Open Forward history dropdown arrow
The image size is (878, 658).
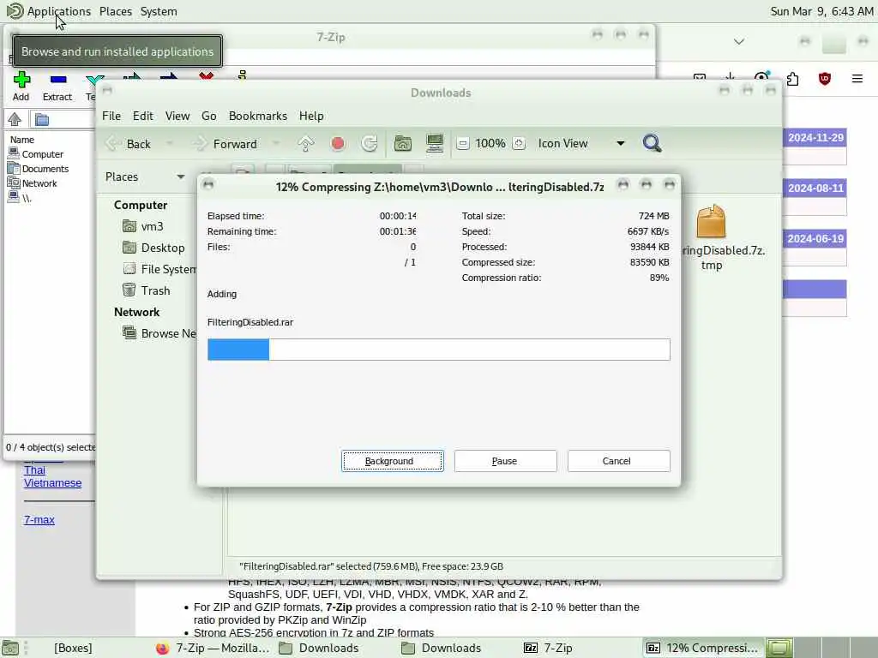(275, 144)
